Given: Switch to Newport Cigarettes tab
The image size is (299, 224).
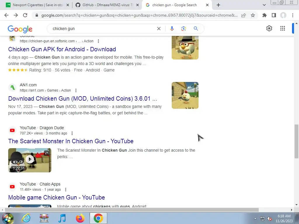Looking at the screenshot, I should click(37, 5).
